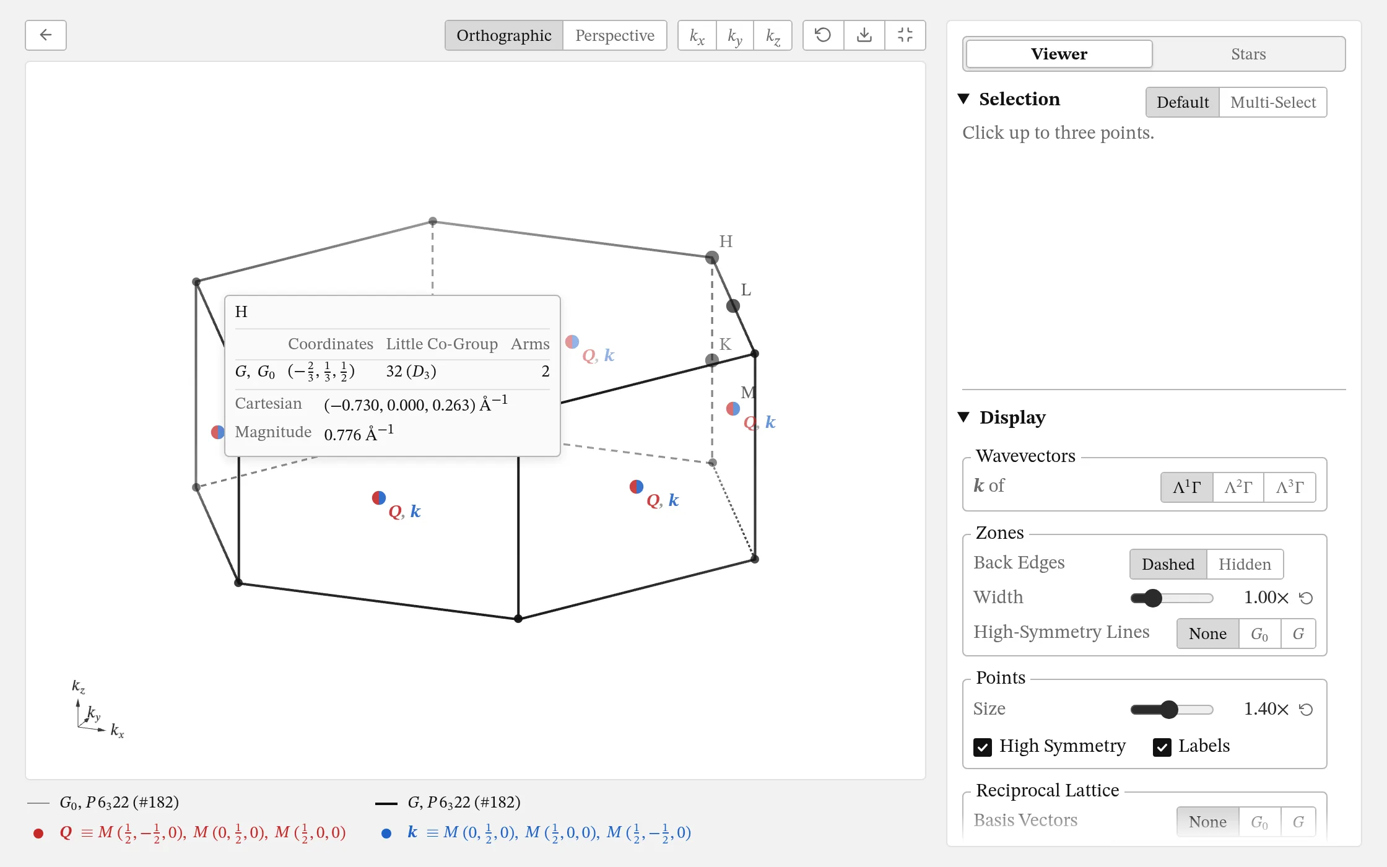
Task: Set Back Edges to Hidden
Action: pyautogui.click(x=1245, y=564)
